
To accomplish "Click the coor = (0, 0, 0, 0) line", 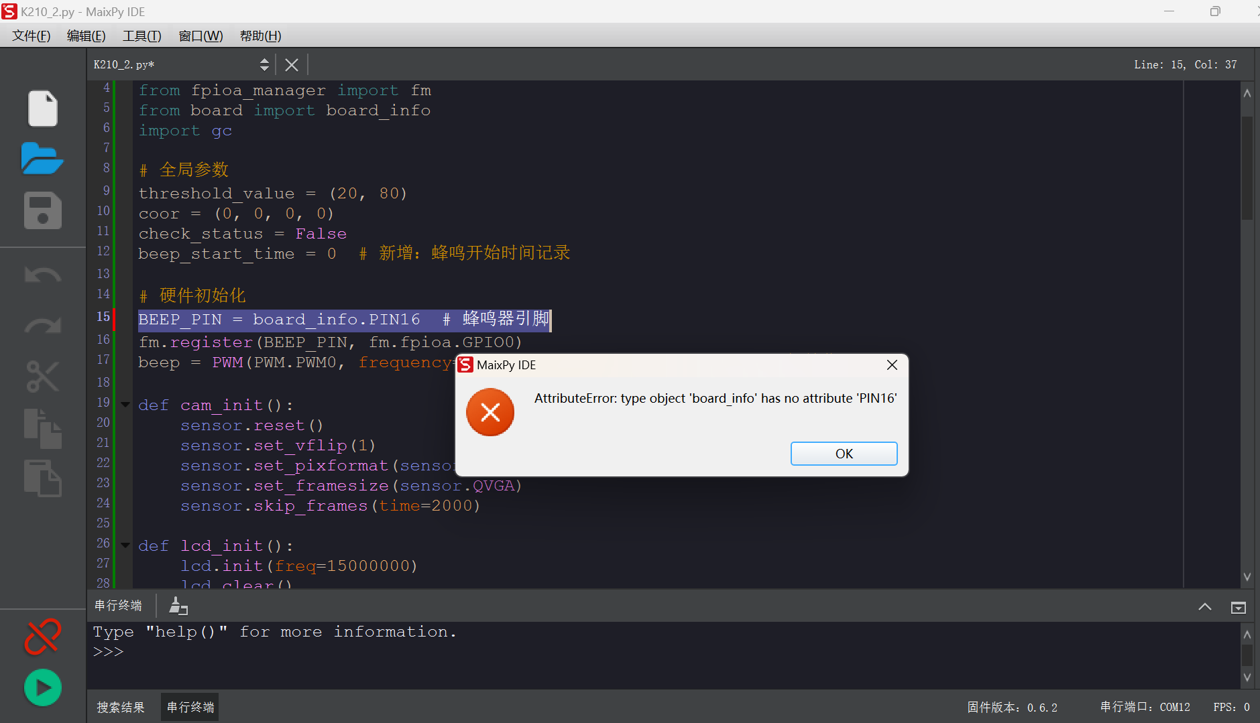I will (236, 214).
